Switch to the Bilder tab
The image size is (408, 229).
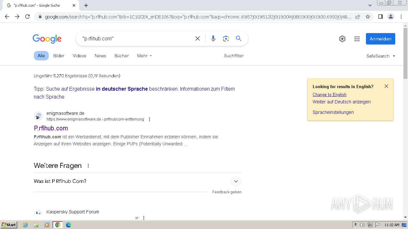point(59,56)
